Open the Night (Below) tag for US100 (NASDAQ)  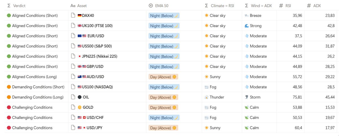164,87
